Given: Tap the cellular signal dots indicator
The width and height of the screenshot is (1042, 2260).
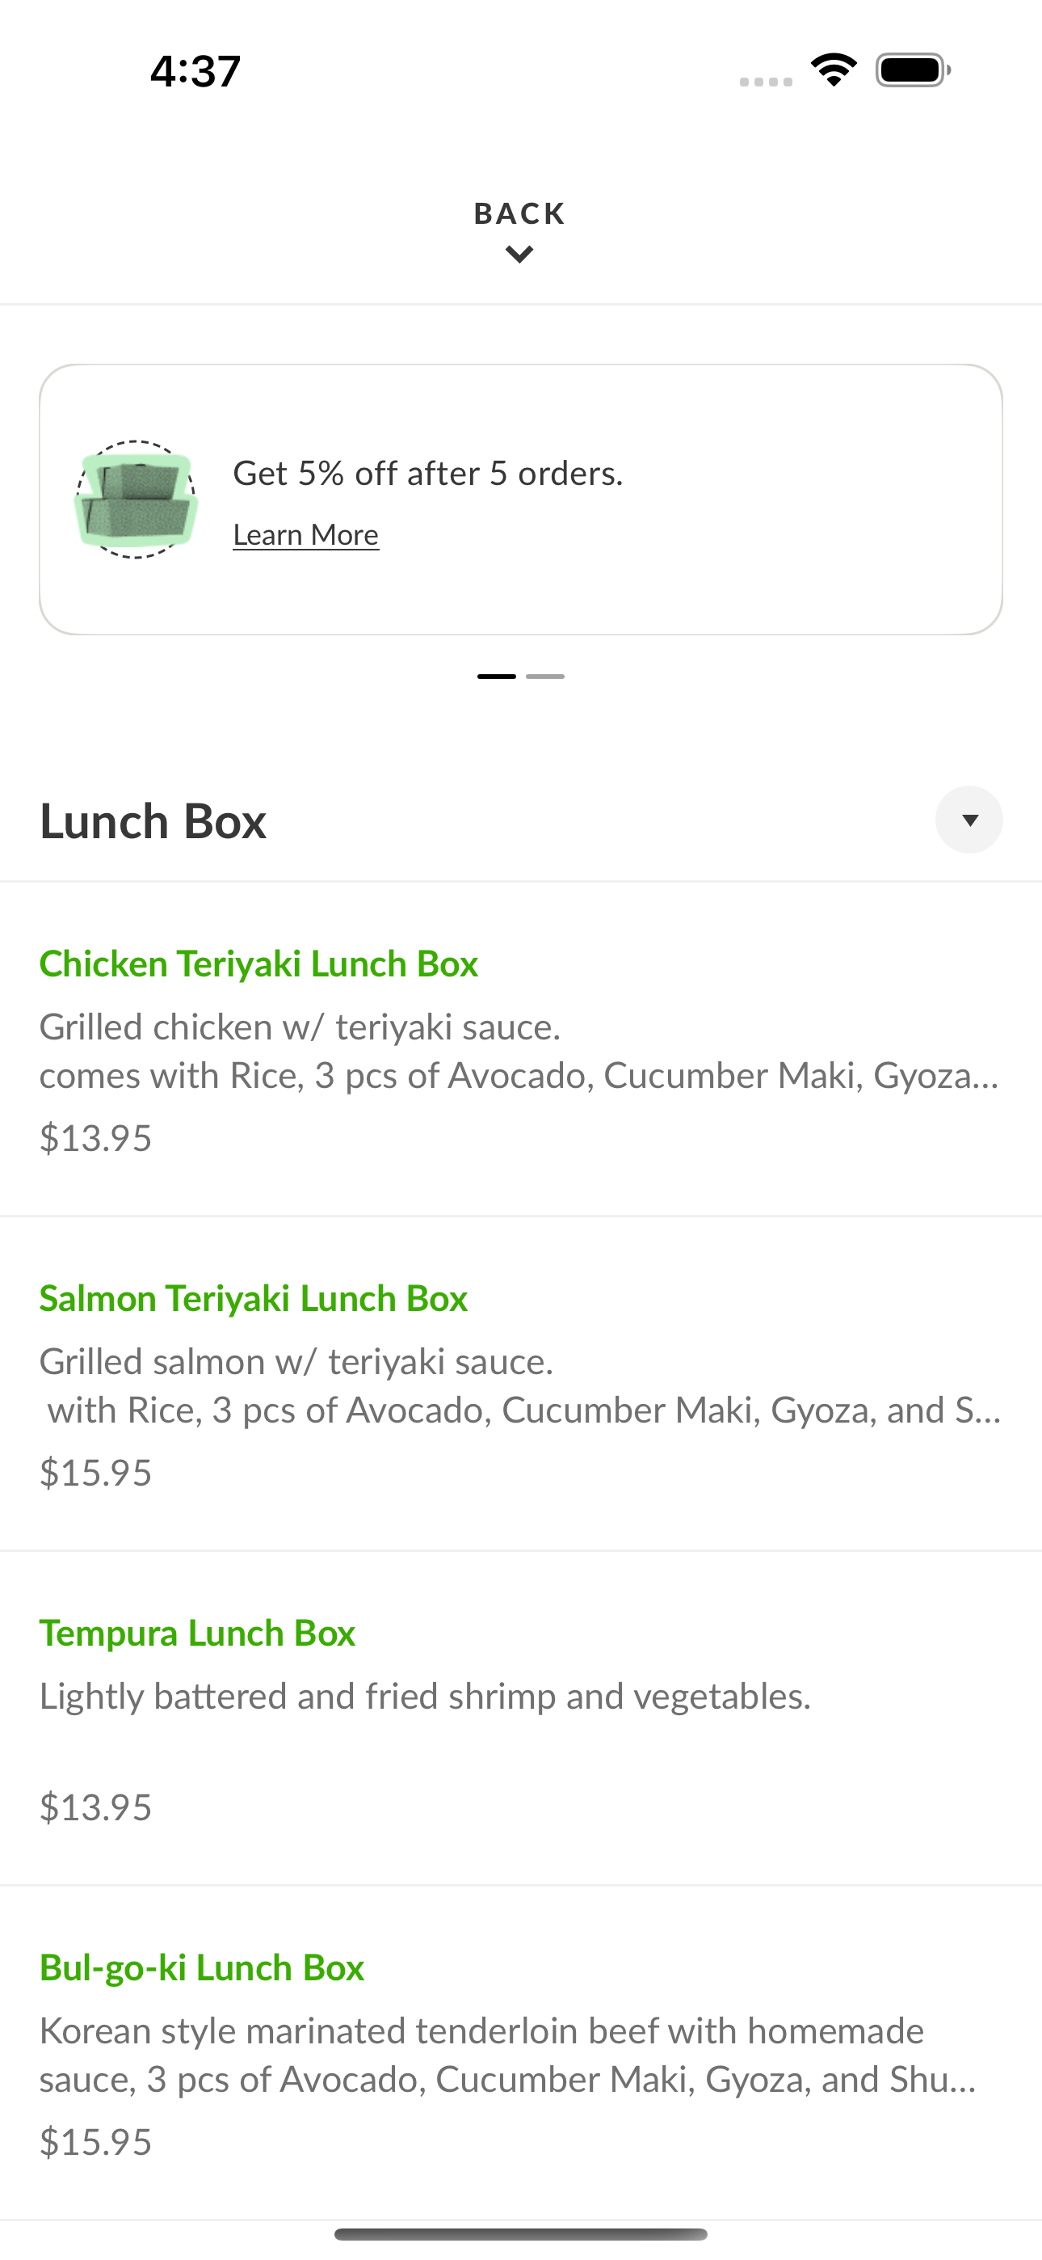Looking at the screenshot, I should click(766, 82).
